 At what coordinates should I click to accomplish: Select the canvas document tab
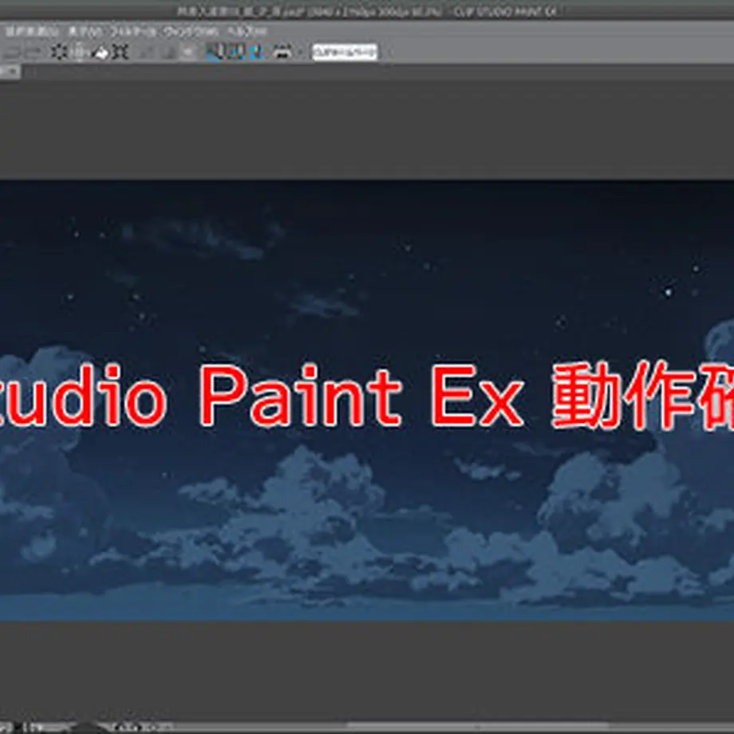tap(10, 72)
